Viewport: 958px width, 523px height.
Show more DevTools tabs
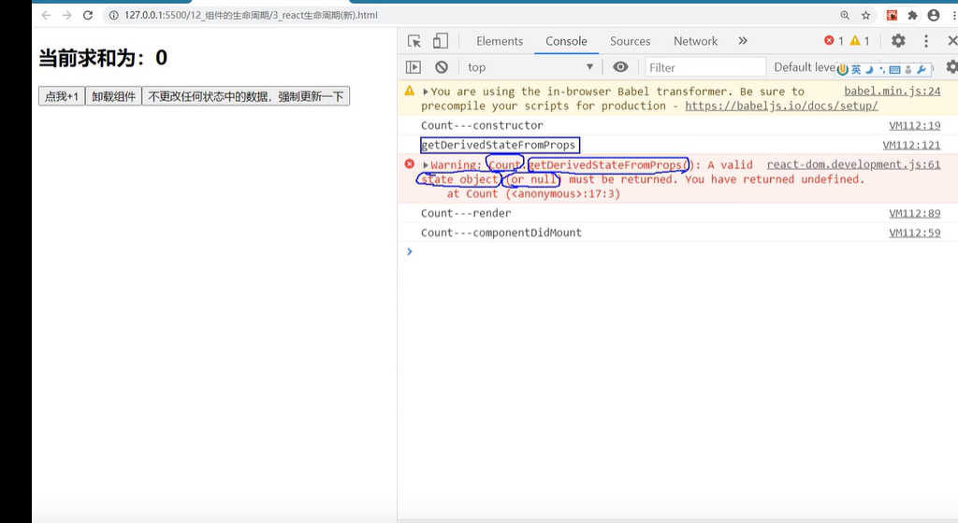(742, 41)
